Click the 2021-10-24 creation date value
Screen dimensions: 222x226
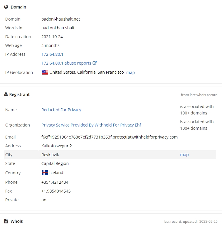tap(52, 37)
